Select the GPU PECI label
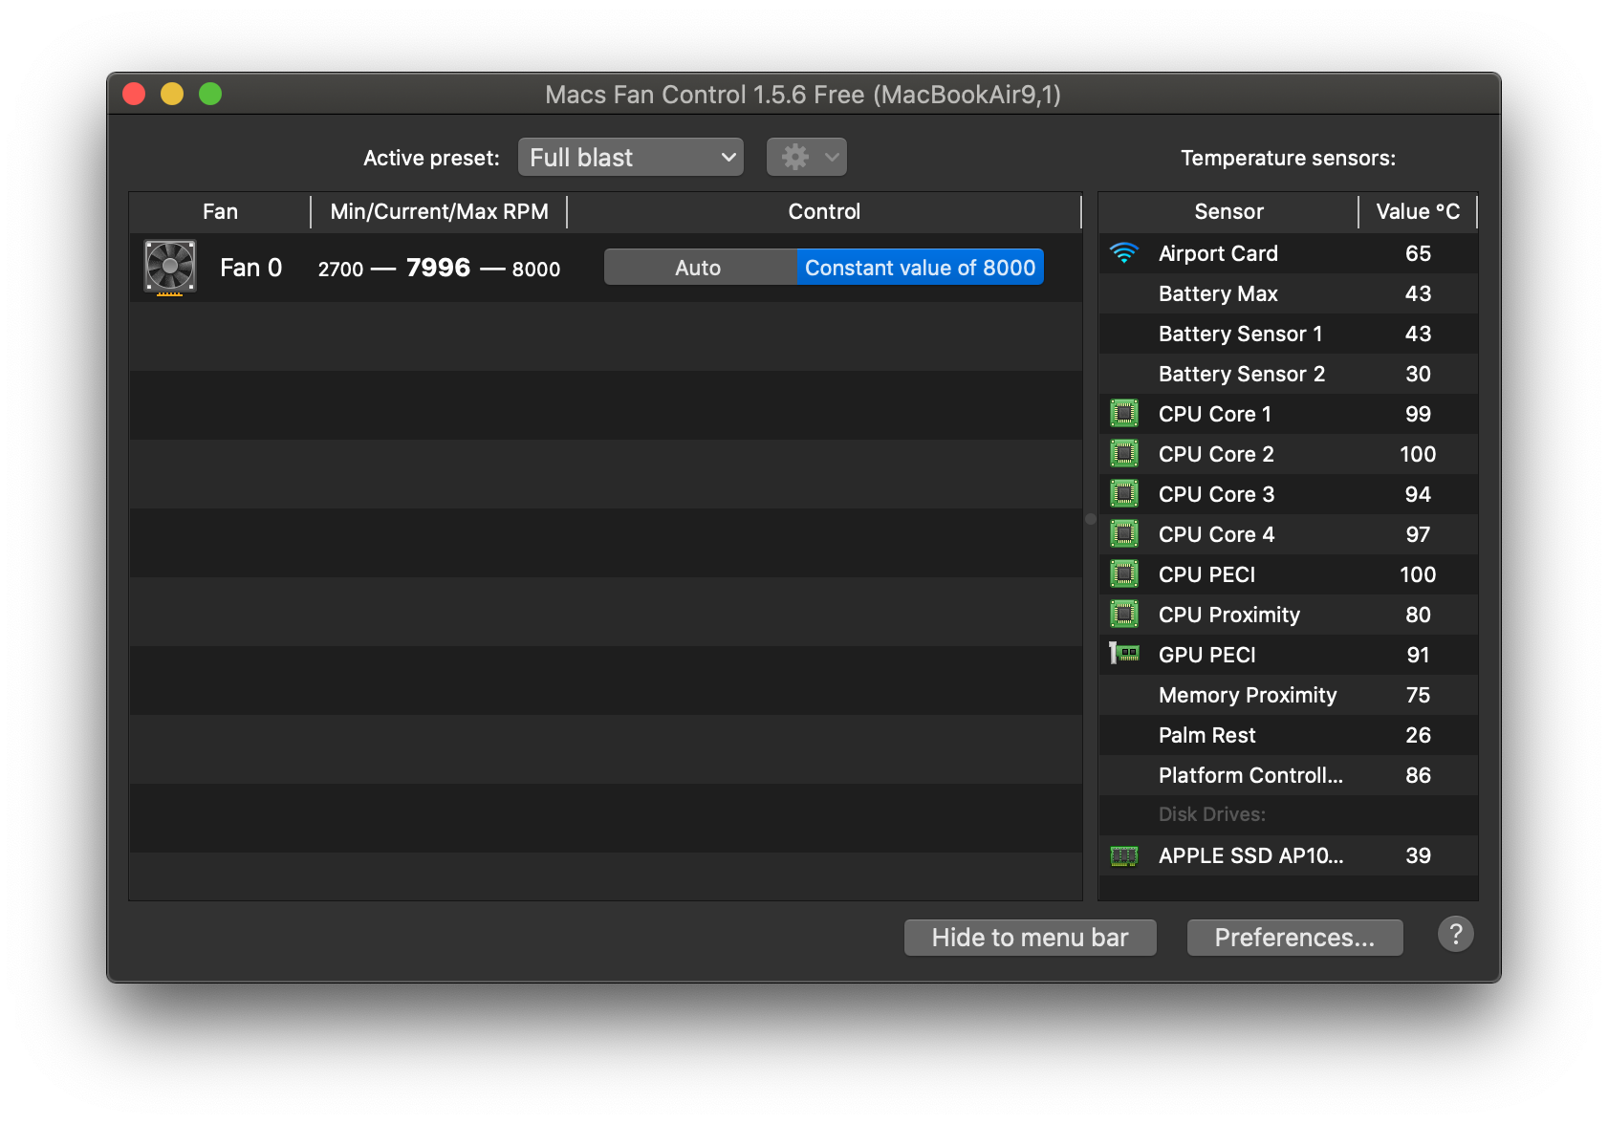This screenshot has height=1124, width=1608. pos(1207,655)
